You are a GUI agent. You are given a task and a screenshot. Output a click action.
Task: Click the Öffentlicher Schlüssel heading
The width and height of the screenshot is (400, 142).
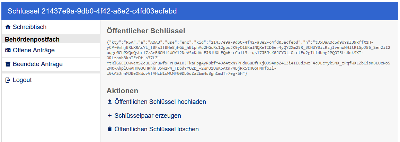(146, 31)
